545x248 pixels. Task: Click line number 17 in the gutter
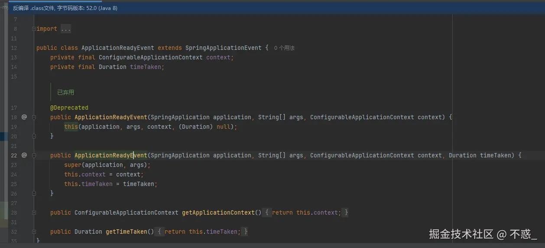coord(14,108)
